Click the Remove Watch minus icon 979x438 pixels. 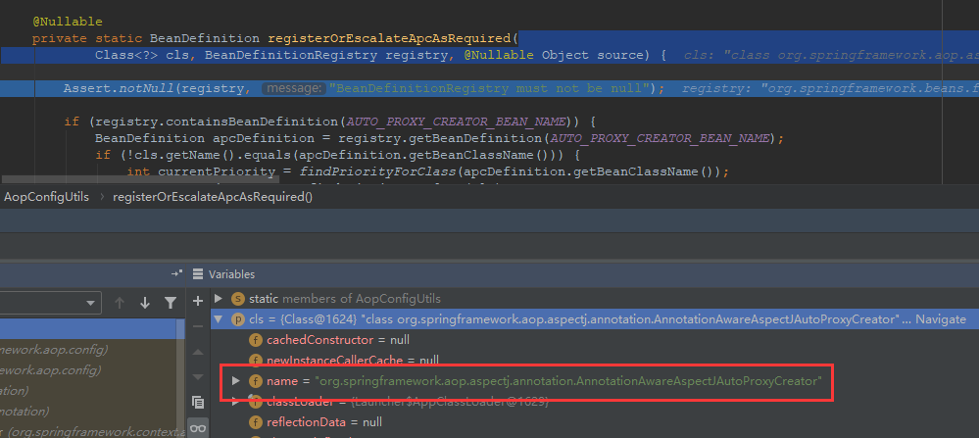click(198, 325)
